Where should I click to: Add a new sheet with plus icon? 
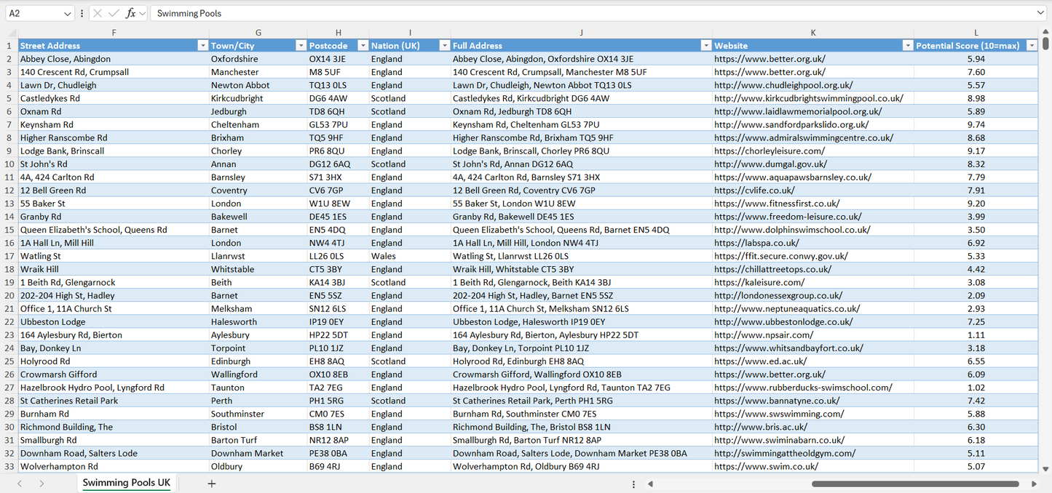pos(212,484)
